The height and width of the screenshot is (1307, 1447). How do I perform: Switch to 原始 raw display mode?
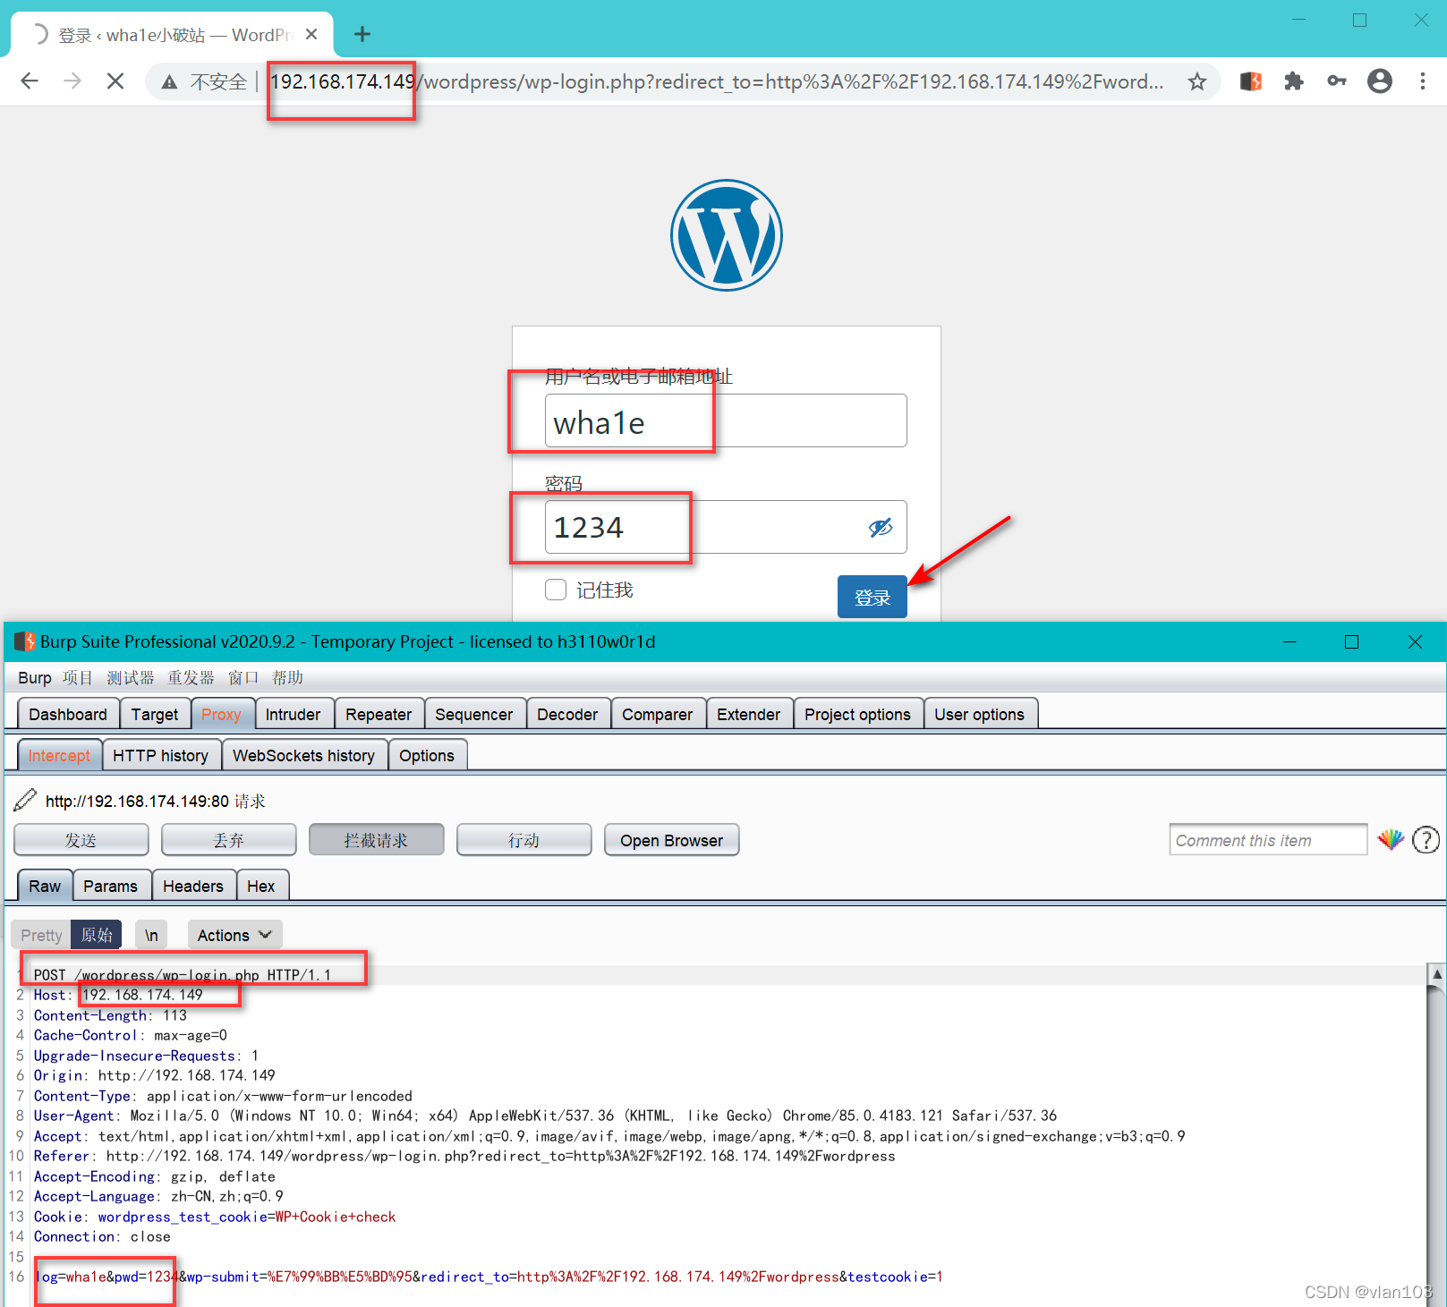[x=97, y=935]
